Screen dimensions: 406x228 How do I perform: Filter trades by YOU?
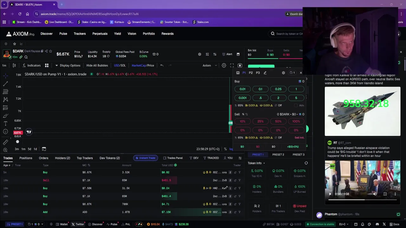coord(228,158)
